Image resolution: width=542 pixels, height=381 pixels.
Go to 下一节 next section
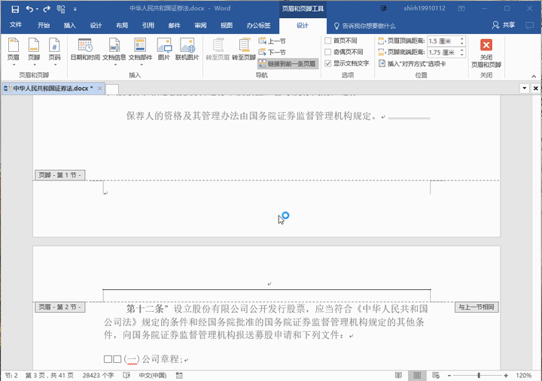click(x=273, y=52)
